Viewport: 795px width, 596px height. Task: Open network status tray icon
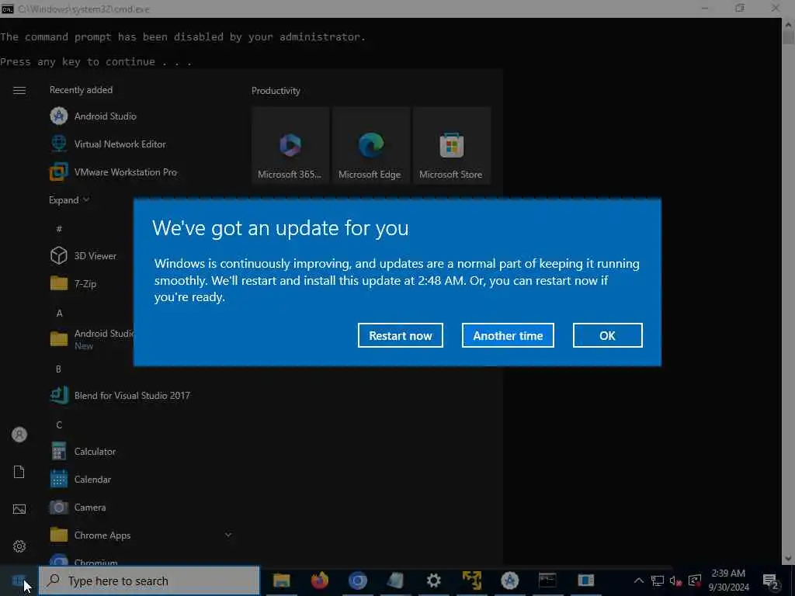click(657, 580)
